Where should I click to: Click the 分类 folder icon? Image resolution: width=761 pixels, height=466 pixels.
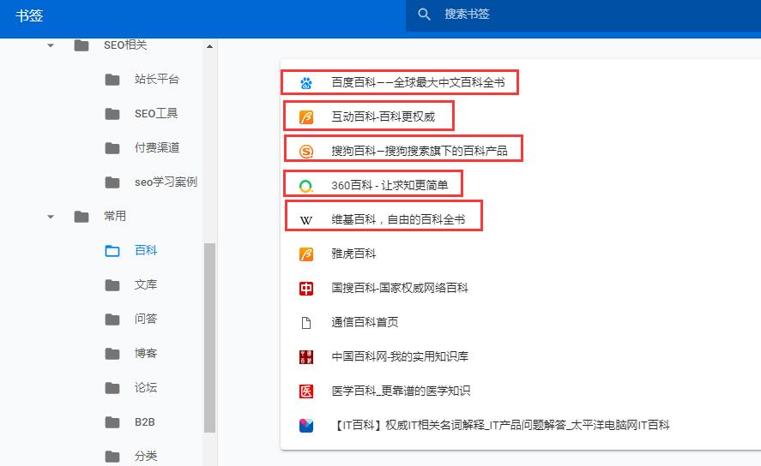(112, 457)
